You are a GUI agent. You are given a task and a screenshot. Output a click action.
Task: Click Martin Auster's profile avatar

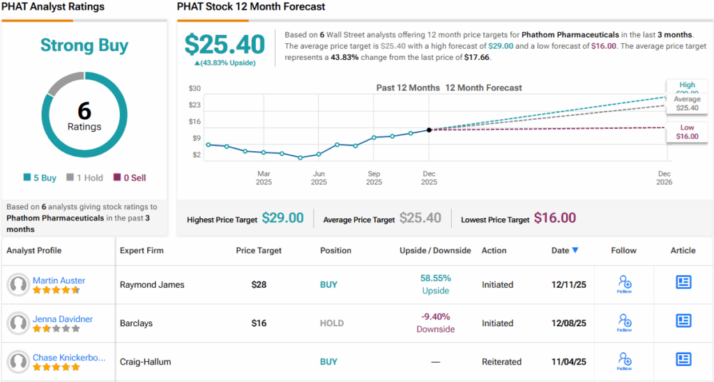click(17, 284)
